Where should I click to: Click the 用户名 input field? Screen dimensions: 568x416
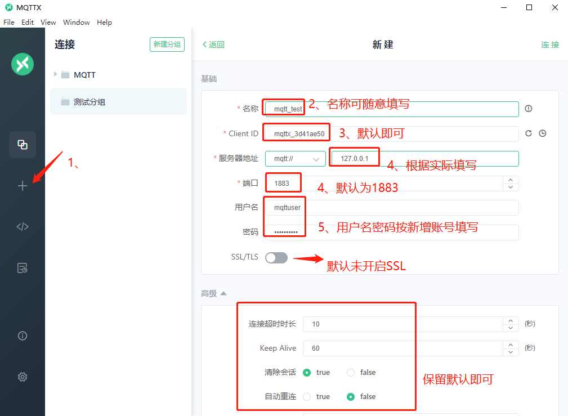392,208
